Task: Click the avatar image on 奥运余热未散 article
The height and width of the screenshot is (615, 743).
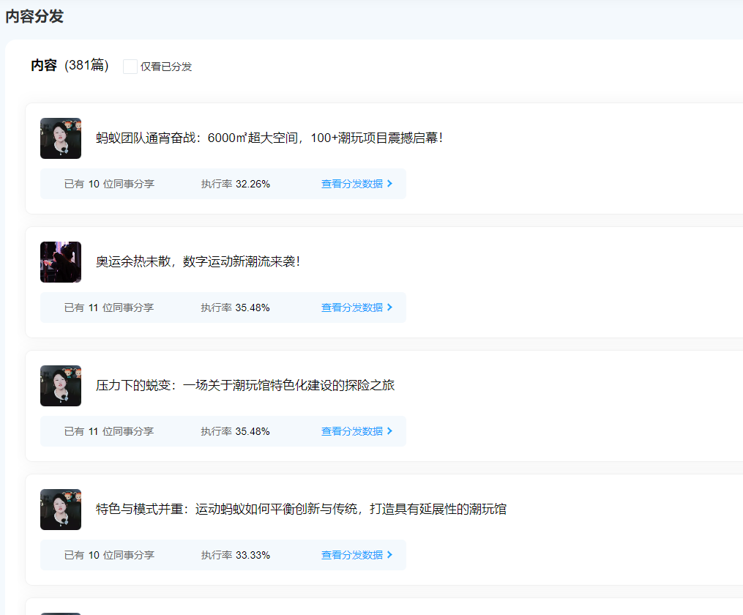Action: pyautogui.click(x=61, y=261)
